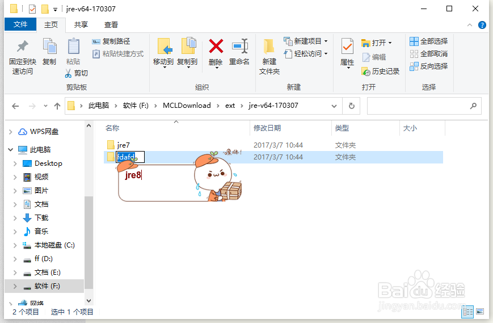
Task: Click the Forward navigation arrow
Action: [x=32, y=106]
